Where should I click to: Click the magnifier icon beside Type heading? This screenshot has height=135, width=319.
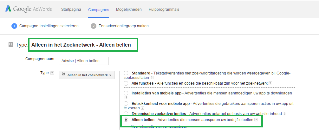pos(11,45)
